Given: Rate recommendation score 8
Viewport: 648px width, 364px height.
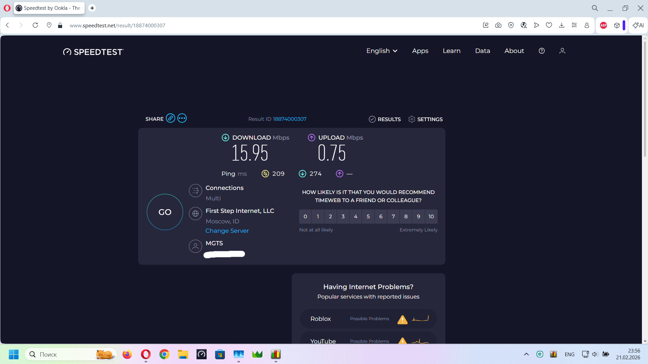Looking at the screenshot, I should point(406,217).
